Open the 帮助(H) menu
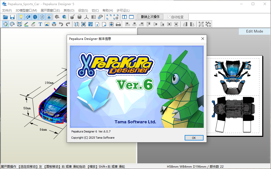 coord(108,11)
